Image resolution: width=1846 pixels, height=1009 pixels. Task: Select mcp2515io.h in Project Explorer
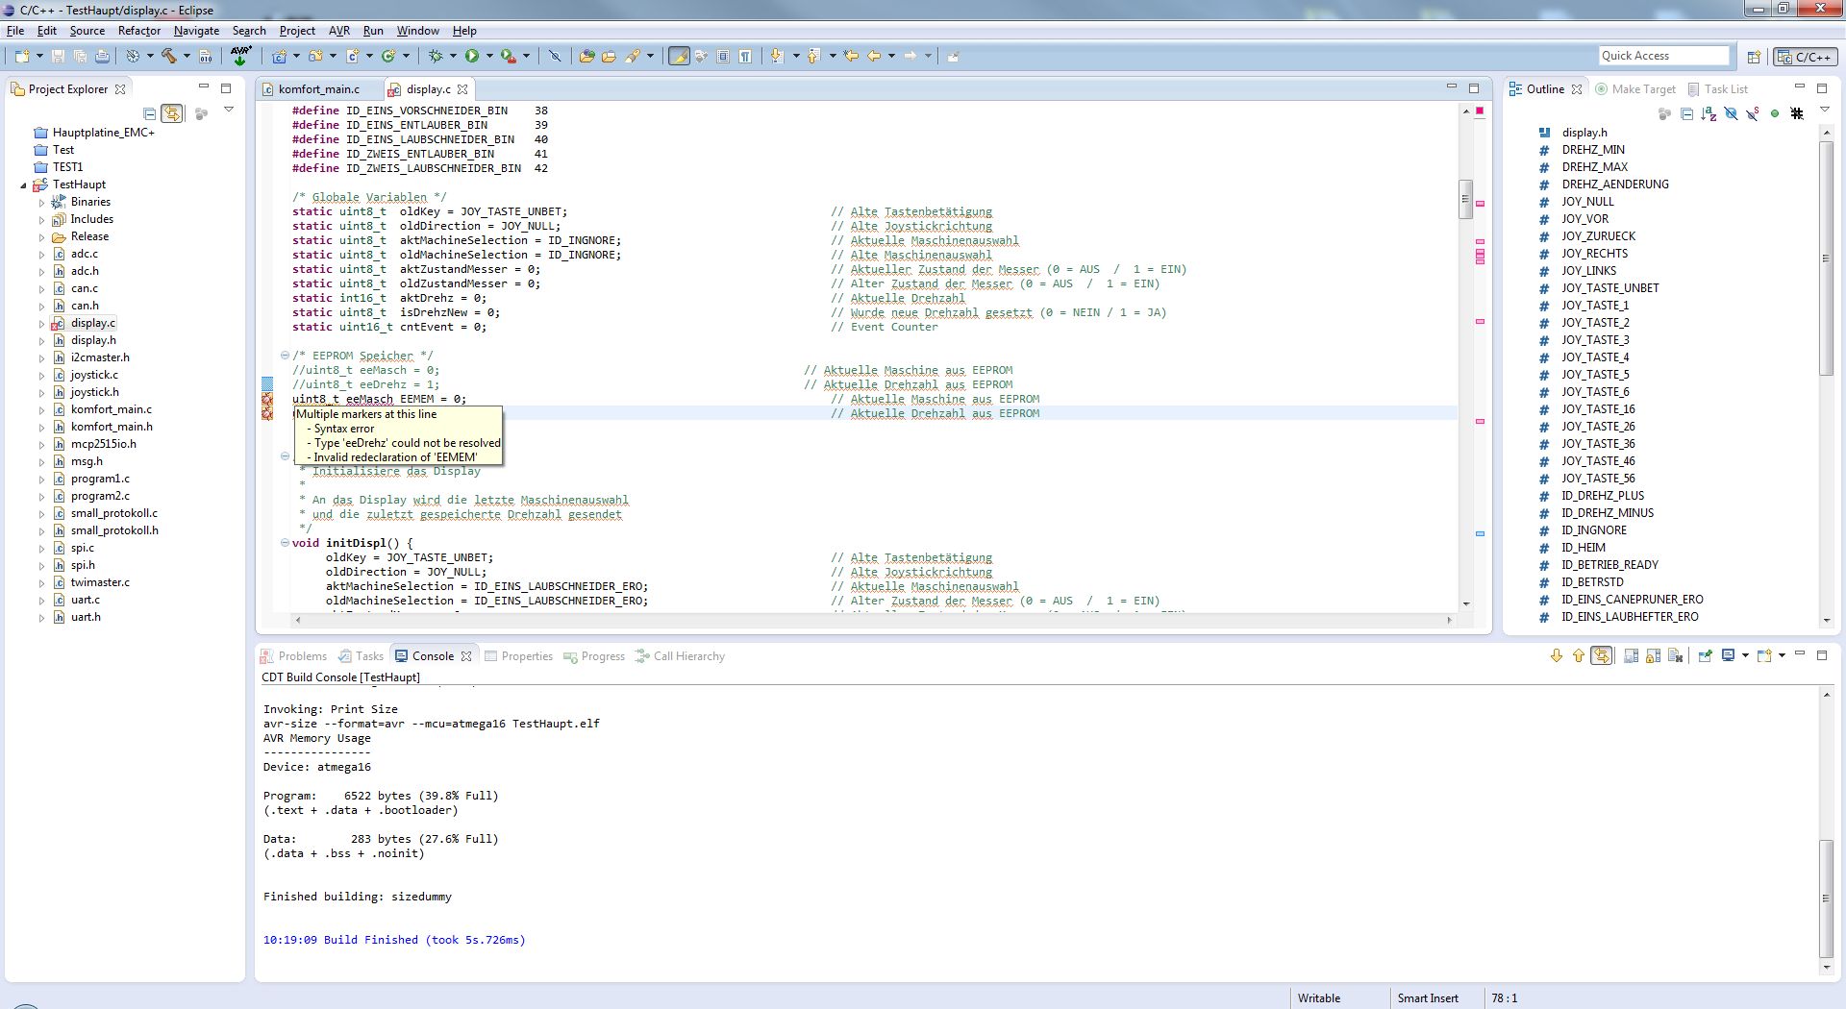click(103, 444)
